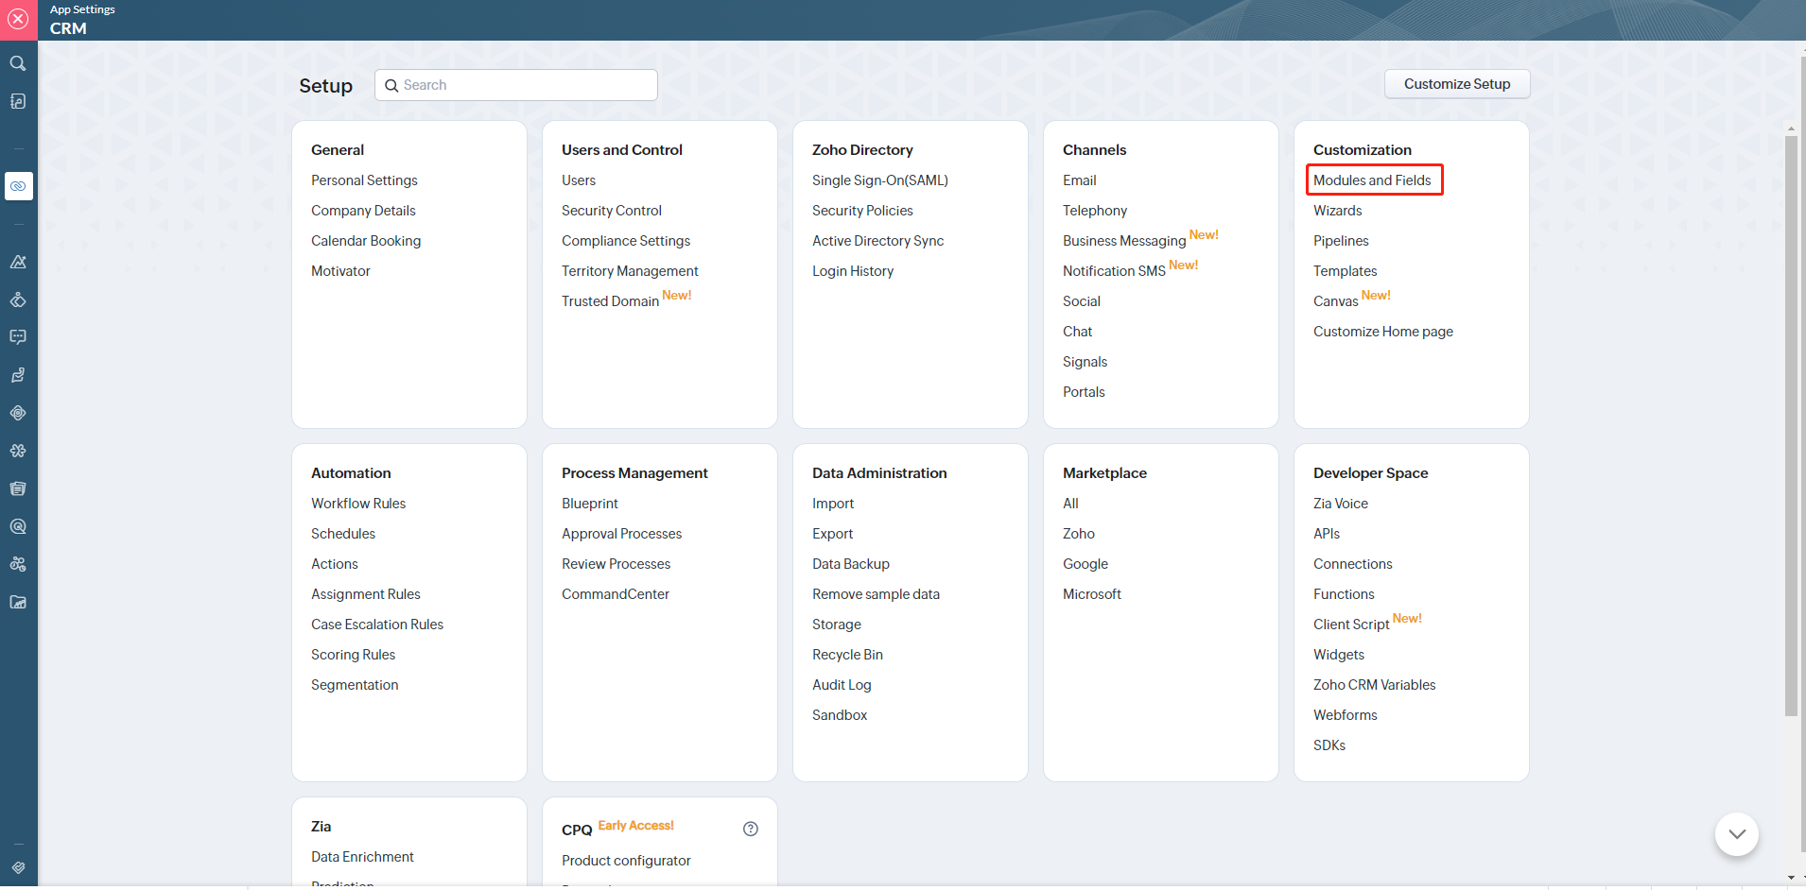Go to Compliance Settings
The height and width of the screenshot is (890, 1806).
(x=626, y=241)
